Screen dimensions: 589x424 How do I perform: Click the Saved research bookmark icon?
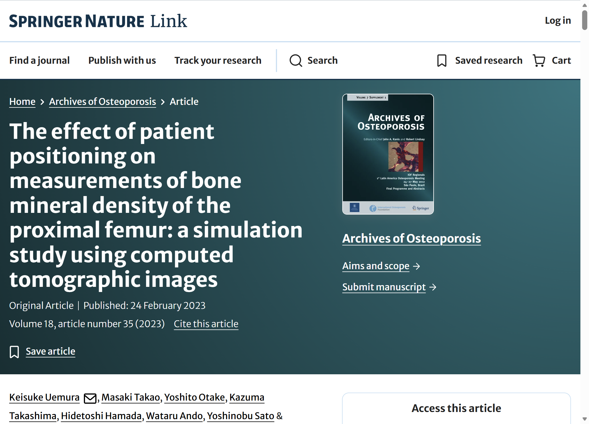[442, 61]
